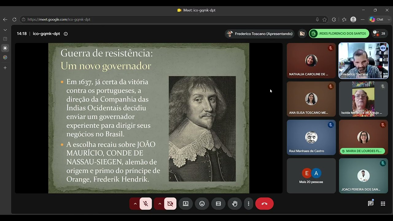
Task: Click the Nassau-Siegen portrait engraving
Action: tap(202, 129)
